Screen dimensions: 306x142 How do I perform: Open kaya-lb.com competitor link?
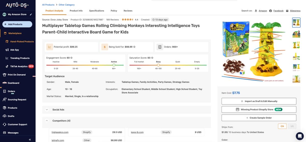tap(137, 132)
